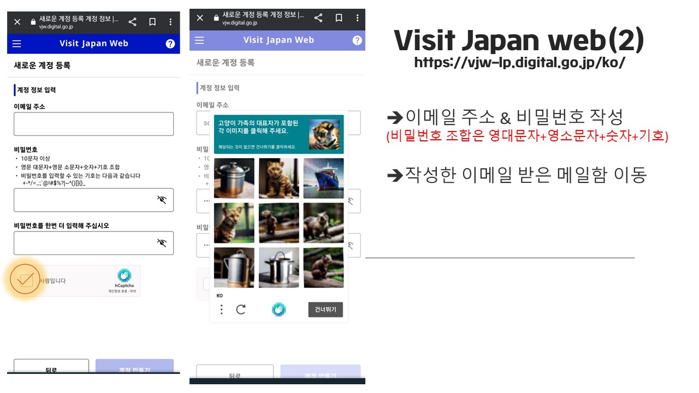Open the three-dot browser menu in left phone
The height and width of the screenshot is (393, 699).
(x=171, y=22)
